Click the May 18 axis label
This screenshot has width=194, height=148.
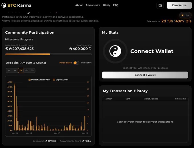coord(85,133)
